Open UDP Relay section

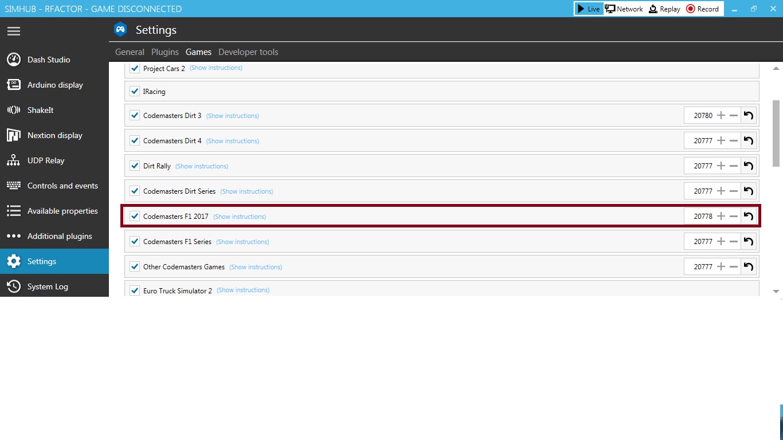pos(54,160)
